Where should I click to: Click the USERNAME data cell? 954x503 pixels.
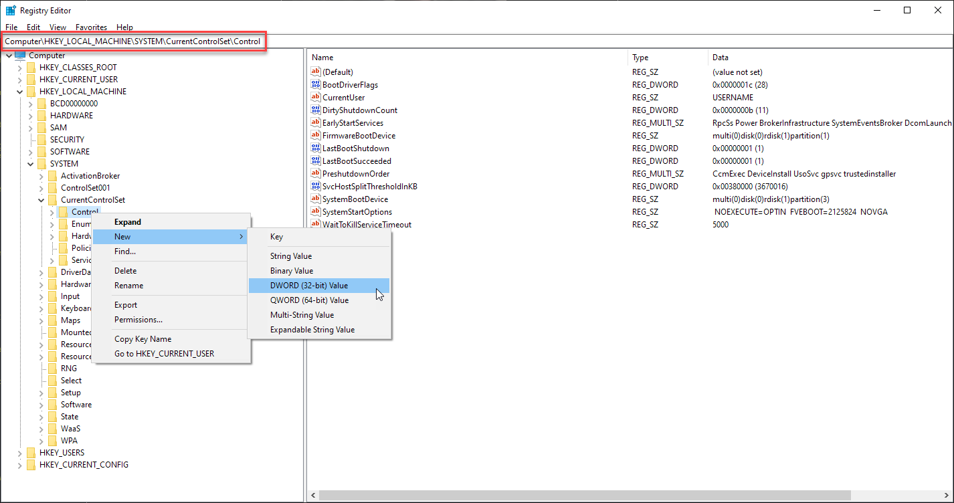pyautogui.click(x=733, y=98)
